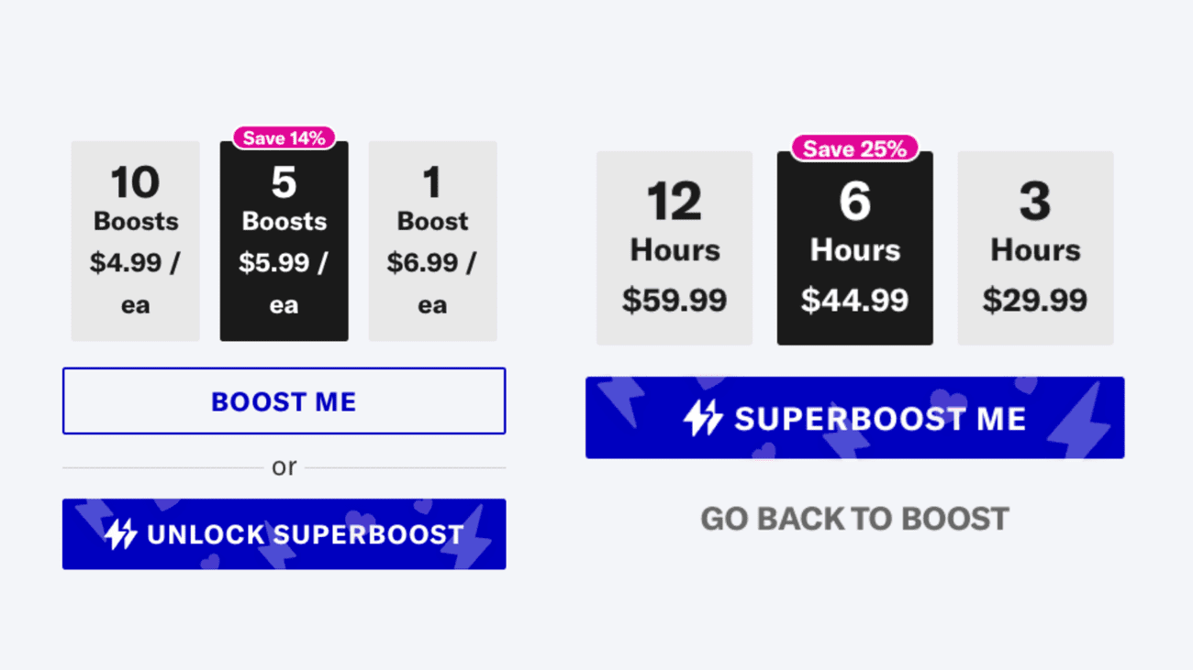Viewport: 1193px width, 670px height.
Task: Click the "or" divider text
Action: (x=284, y=467)
